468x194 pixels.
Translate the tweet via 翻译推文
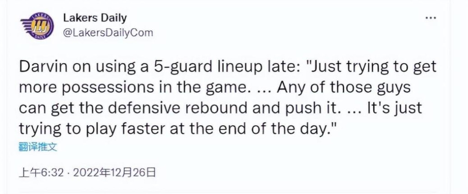click(x=37, y=147)
